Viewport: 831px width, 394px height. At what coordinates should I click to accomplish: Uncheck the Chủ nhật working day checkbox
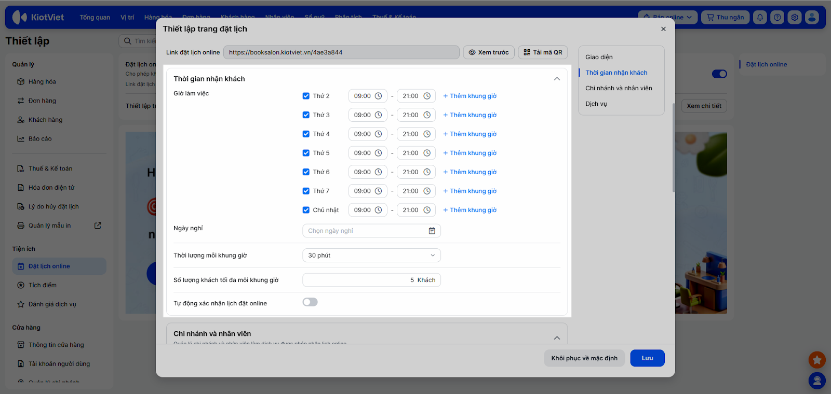click(306, 210)
